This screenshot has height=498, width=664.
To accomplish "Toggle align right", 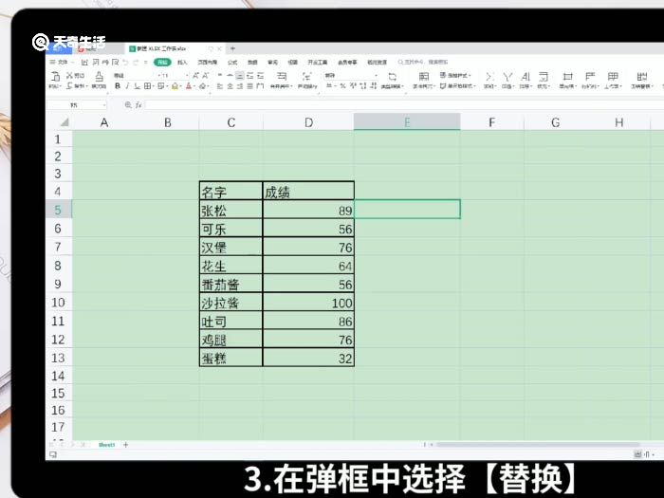I will (240, 86).
